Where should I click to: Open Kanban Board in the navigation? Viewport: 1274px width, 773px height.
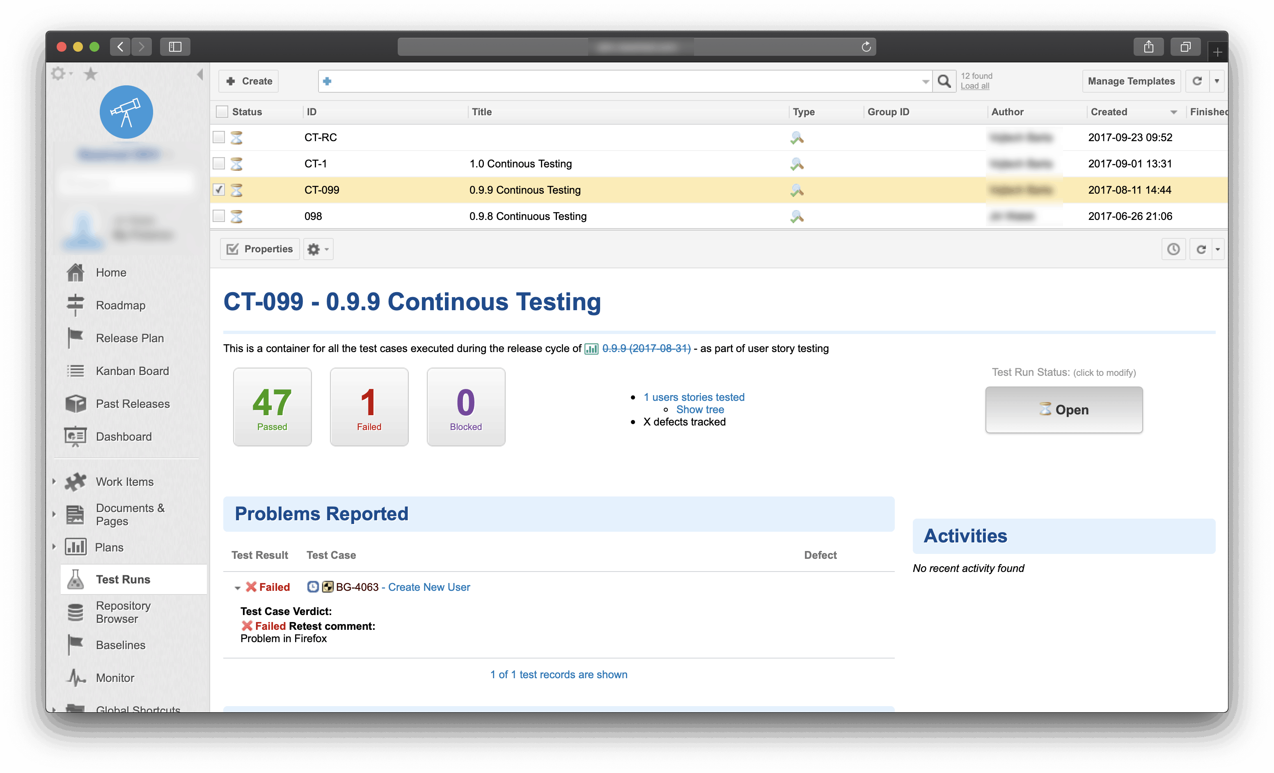click(x=132, y=370)
